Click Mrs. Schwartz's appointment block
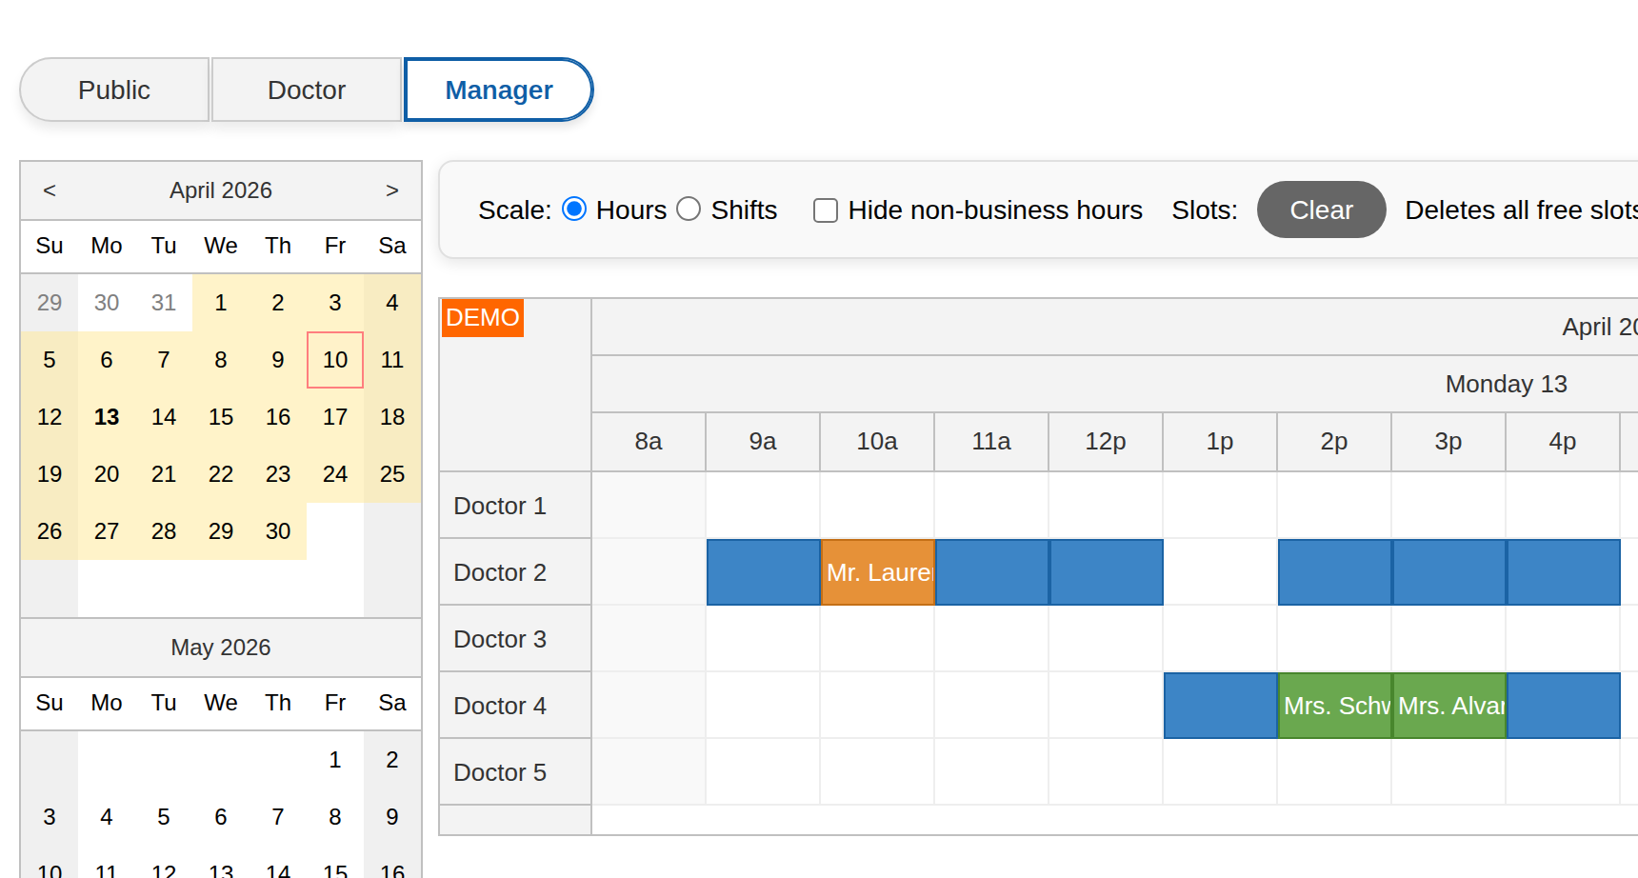 1334,706
